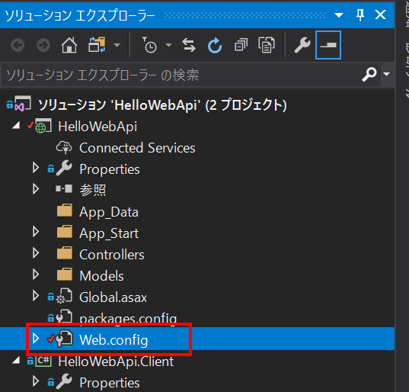Select the App_Start folder

click(x=109, y=233)
